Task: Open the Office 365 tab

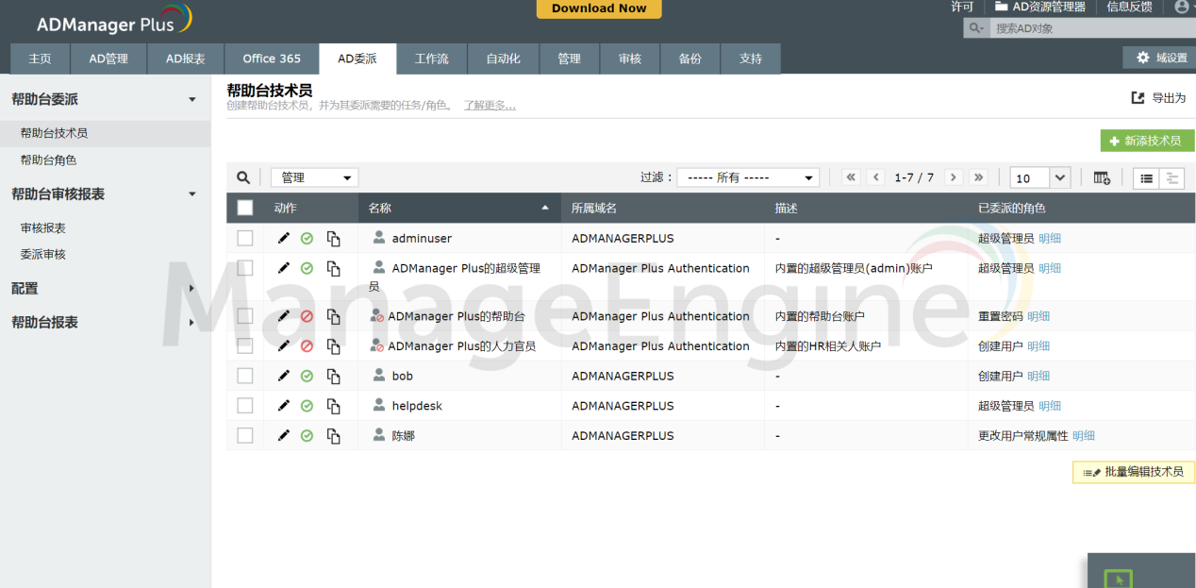Action: (x=272, y=59)
